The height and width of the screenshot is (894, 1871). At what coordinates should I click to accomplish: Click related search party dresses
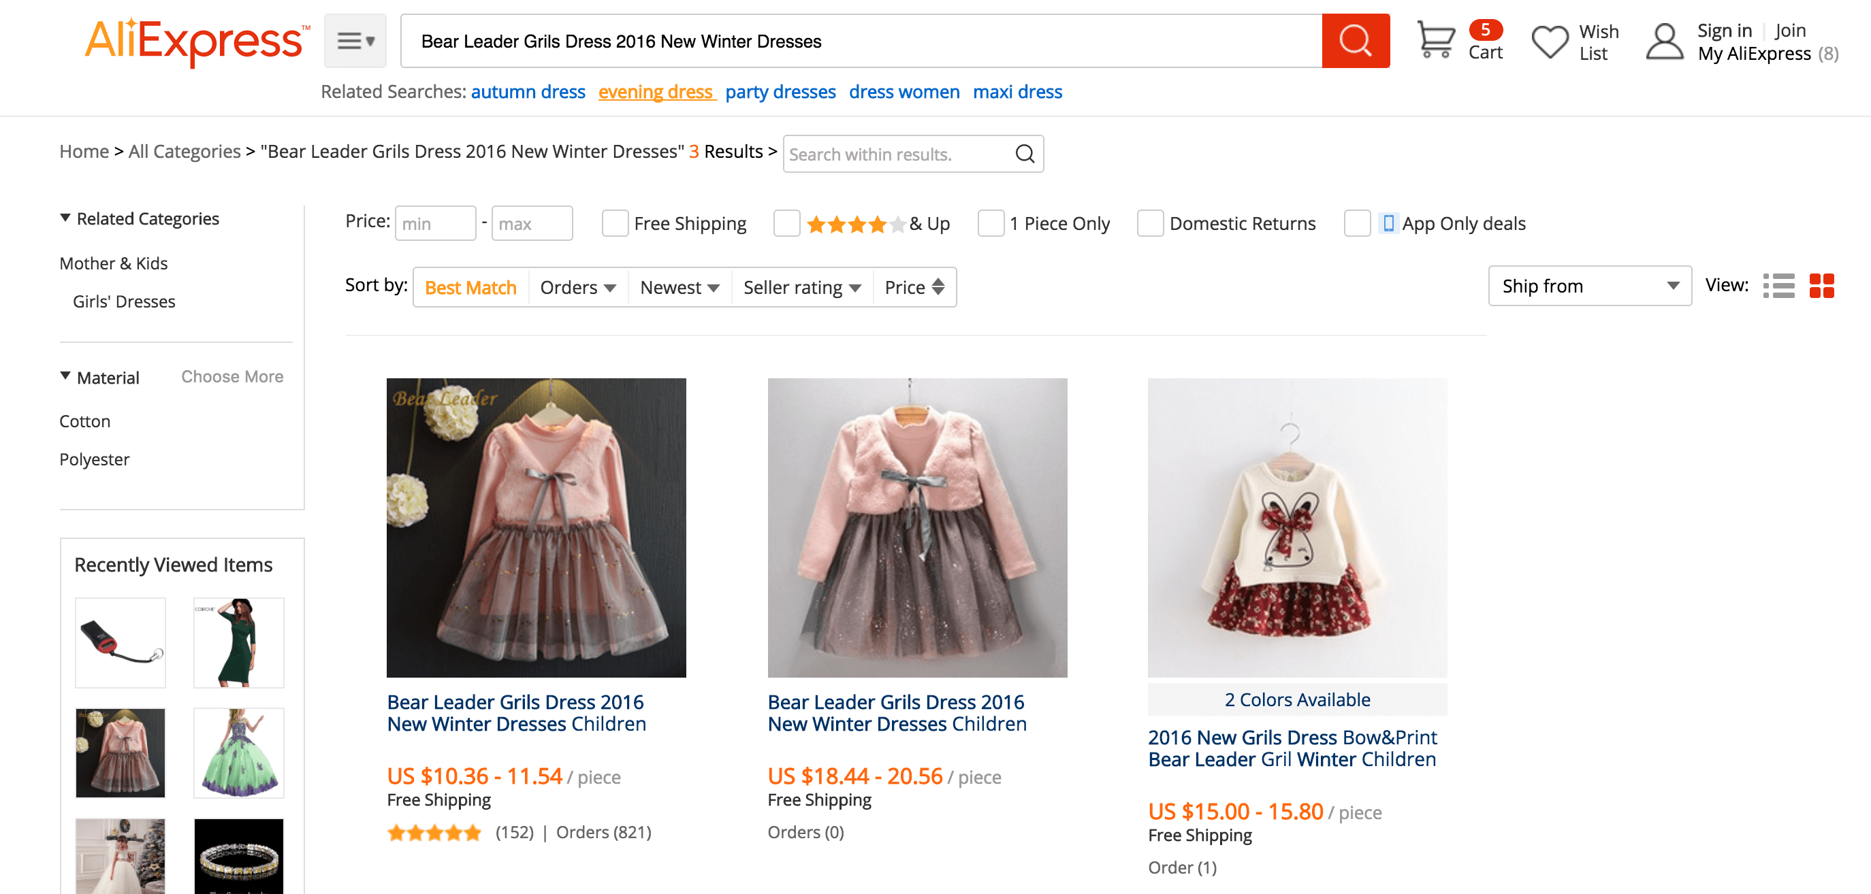780,92
